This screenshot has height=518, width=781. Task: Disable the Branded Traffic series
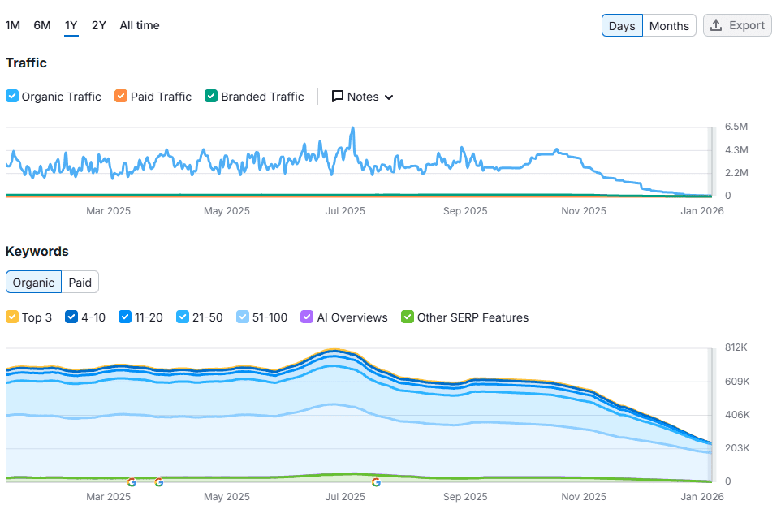click(x=211, y=97)
